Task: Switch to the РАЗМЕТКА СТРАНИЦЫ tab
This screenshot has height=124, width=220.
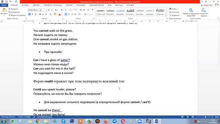Action: coord(53,5)
